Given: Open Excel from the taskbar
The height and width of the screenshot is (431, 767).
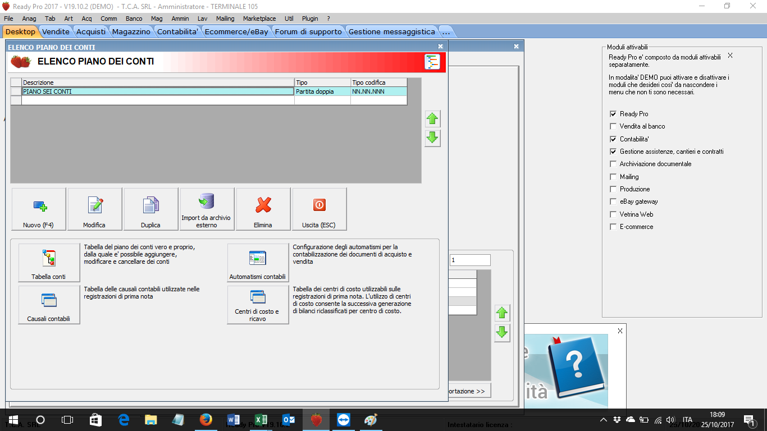Looking at the screenshot, I should click(261, 420).
